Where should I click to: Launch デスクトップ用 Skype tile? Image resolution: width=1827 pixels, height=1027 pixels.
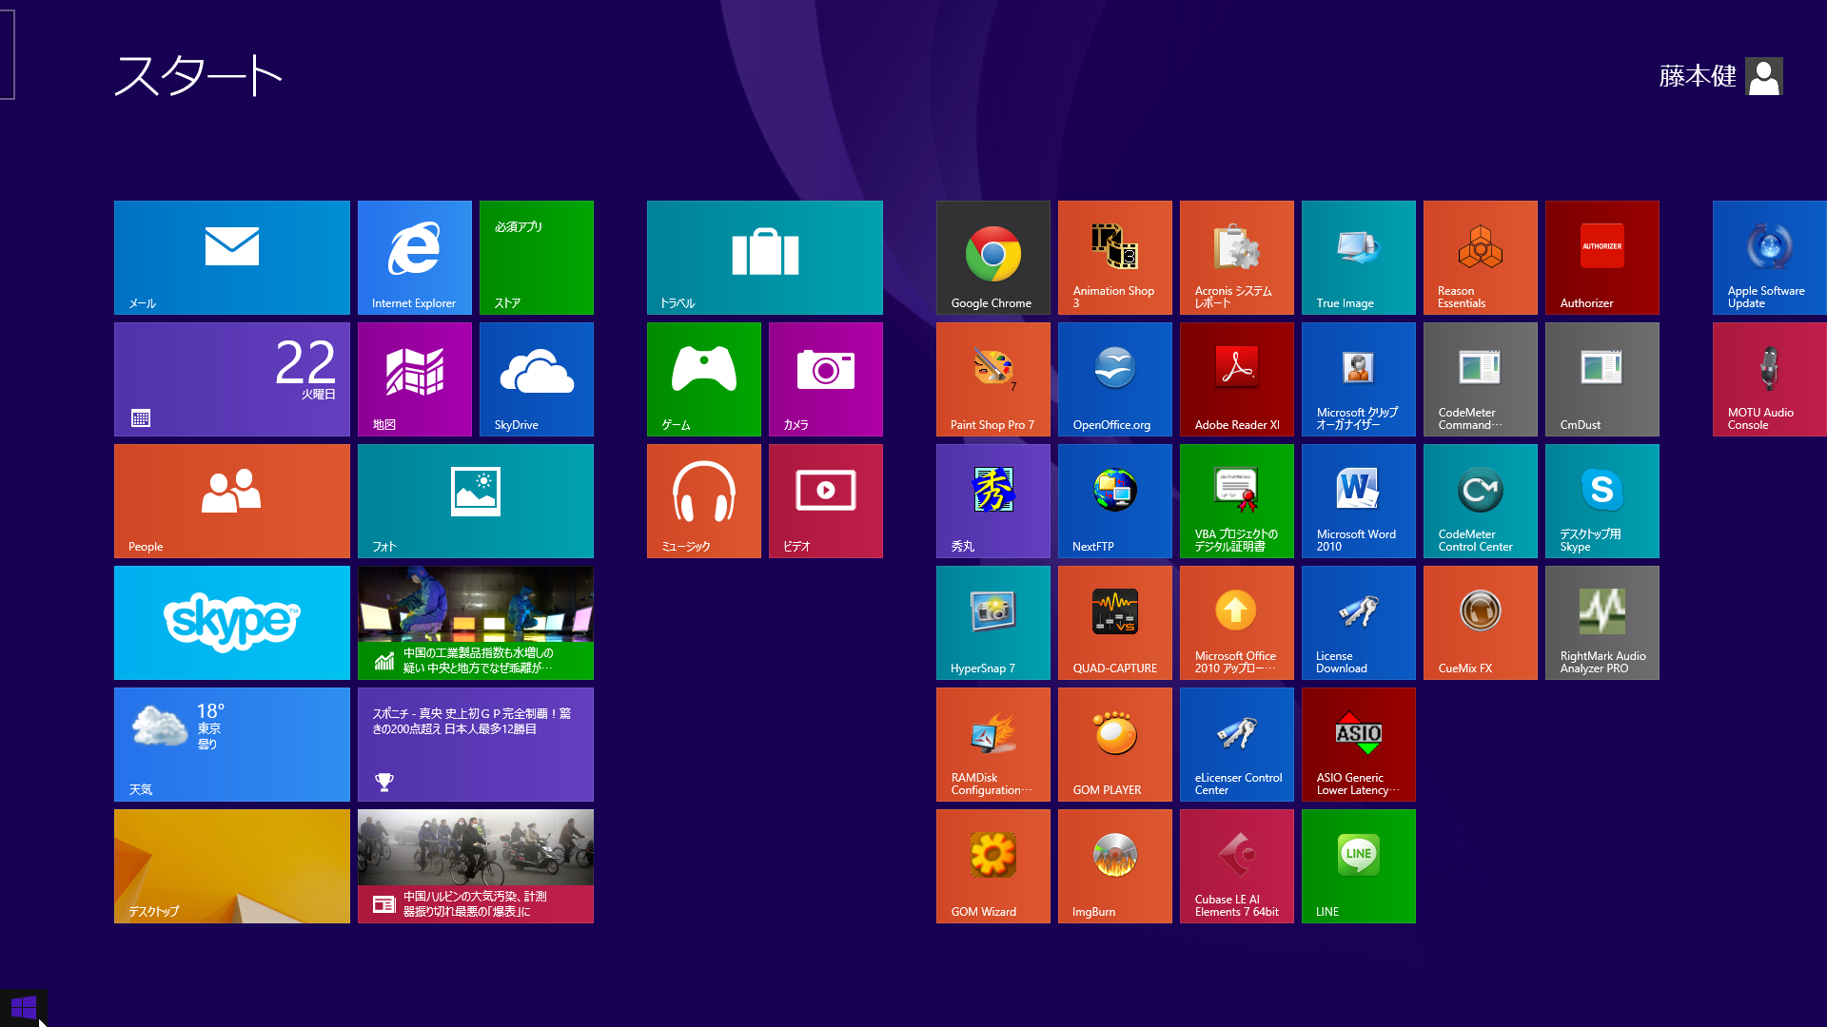[x=1602, y=501]
